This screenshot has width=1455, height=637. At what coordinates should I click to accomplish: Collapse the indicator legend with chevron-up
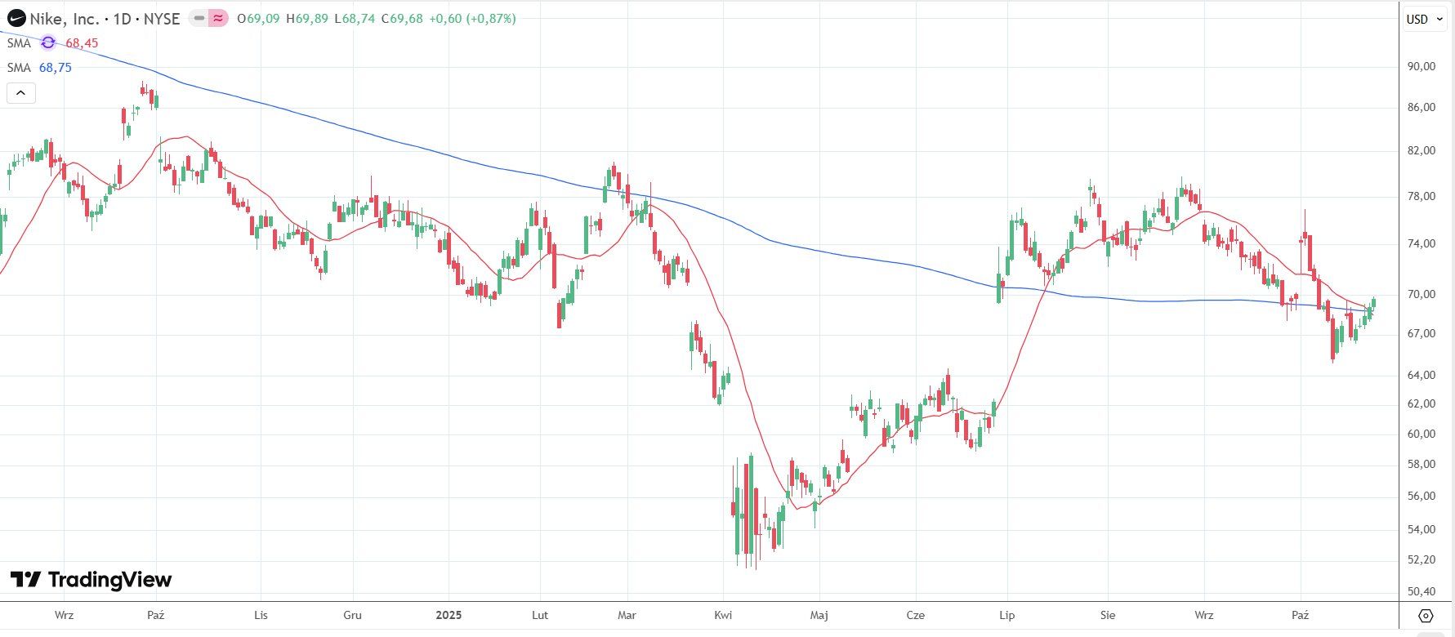tap(20, 93)
